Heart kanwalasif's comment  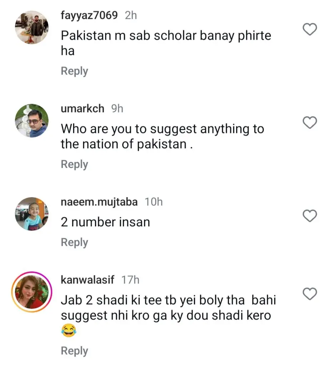point(310,294)
